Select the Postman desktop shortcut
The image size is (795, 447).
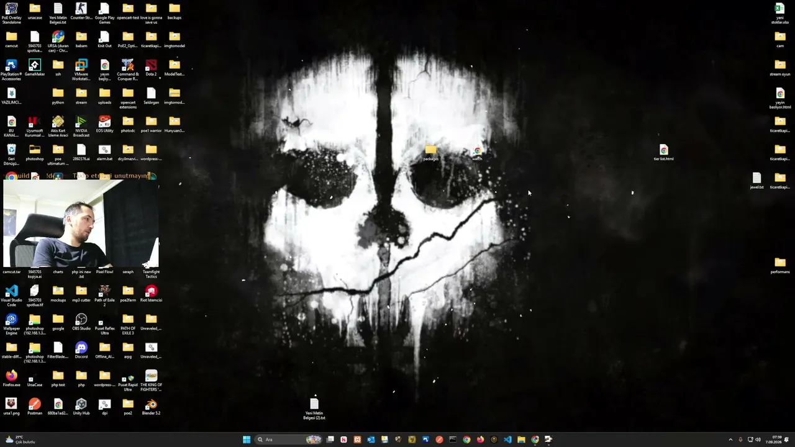click(x=35, y=407)
